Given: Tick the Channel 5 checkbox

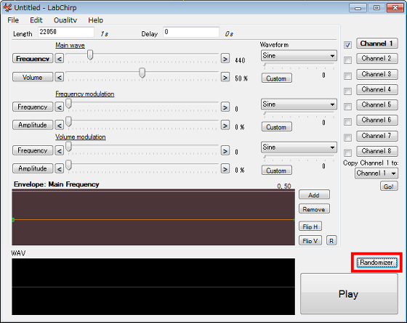Looking at the screenshot, I should 347,106.
